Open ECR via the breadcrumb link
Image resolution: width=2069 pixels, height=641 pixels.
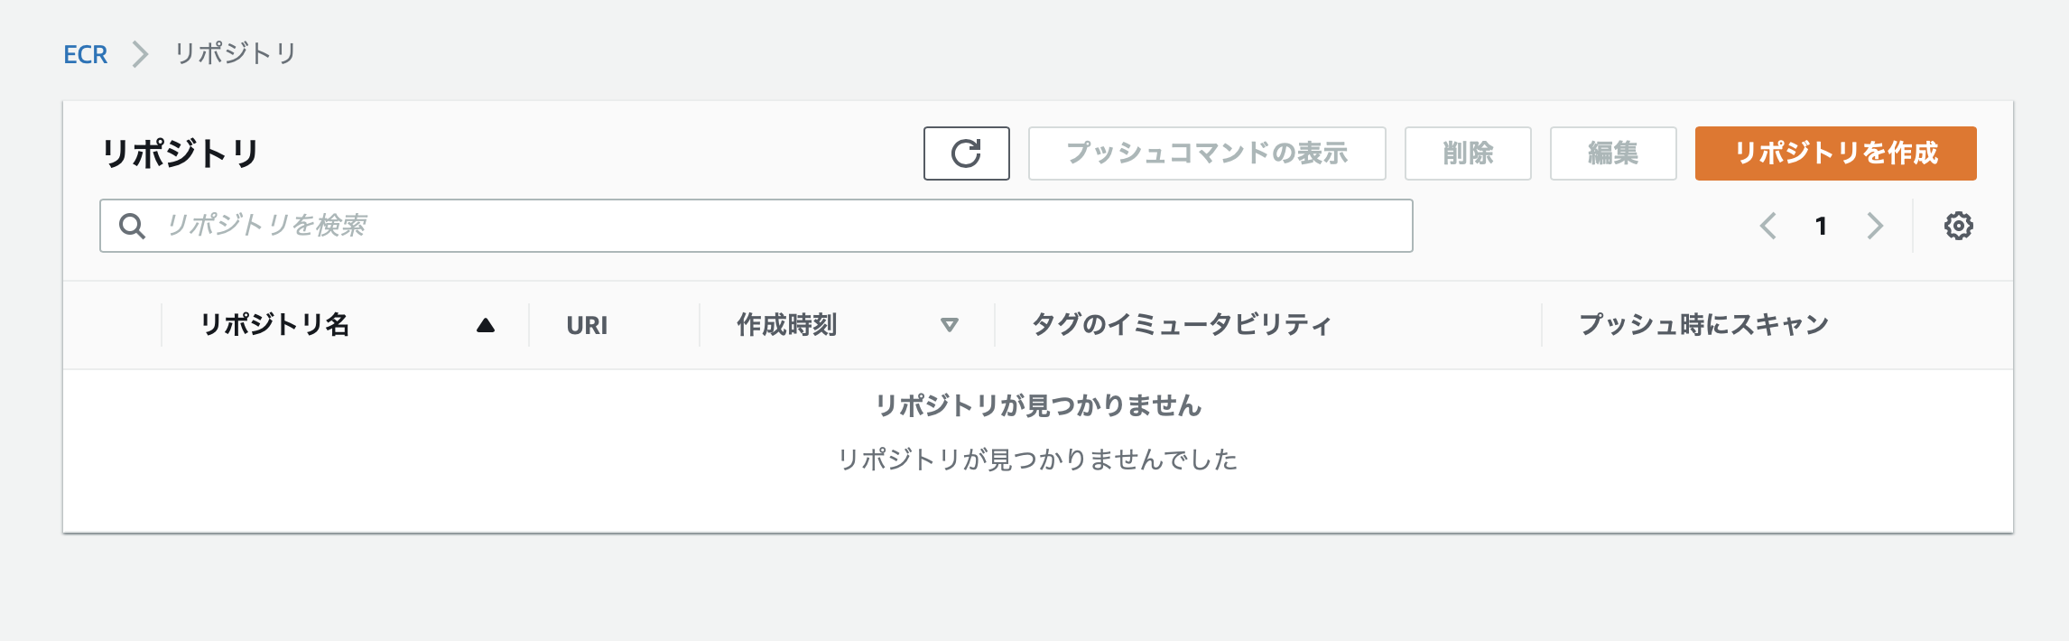click(x=85, y=54)
